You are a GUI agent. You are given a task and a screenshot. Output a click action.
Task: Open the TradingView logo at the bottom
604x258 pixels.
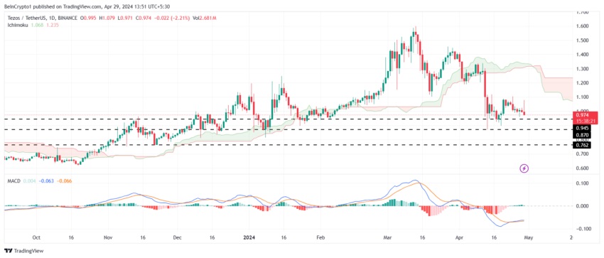coord(24,251)
